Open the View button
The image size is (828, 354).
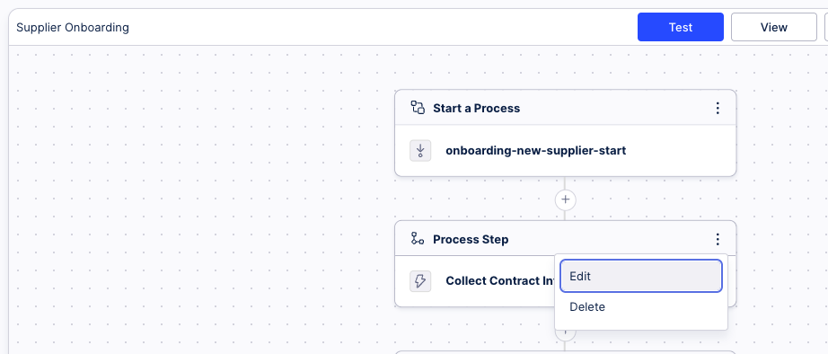[773, 28]
